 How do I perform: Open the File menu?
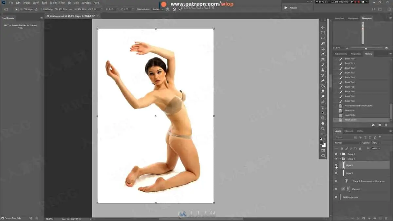(x=11, y=3)
